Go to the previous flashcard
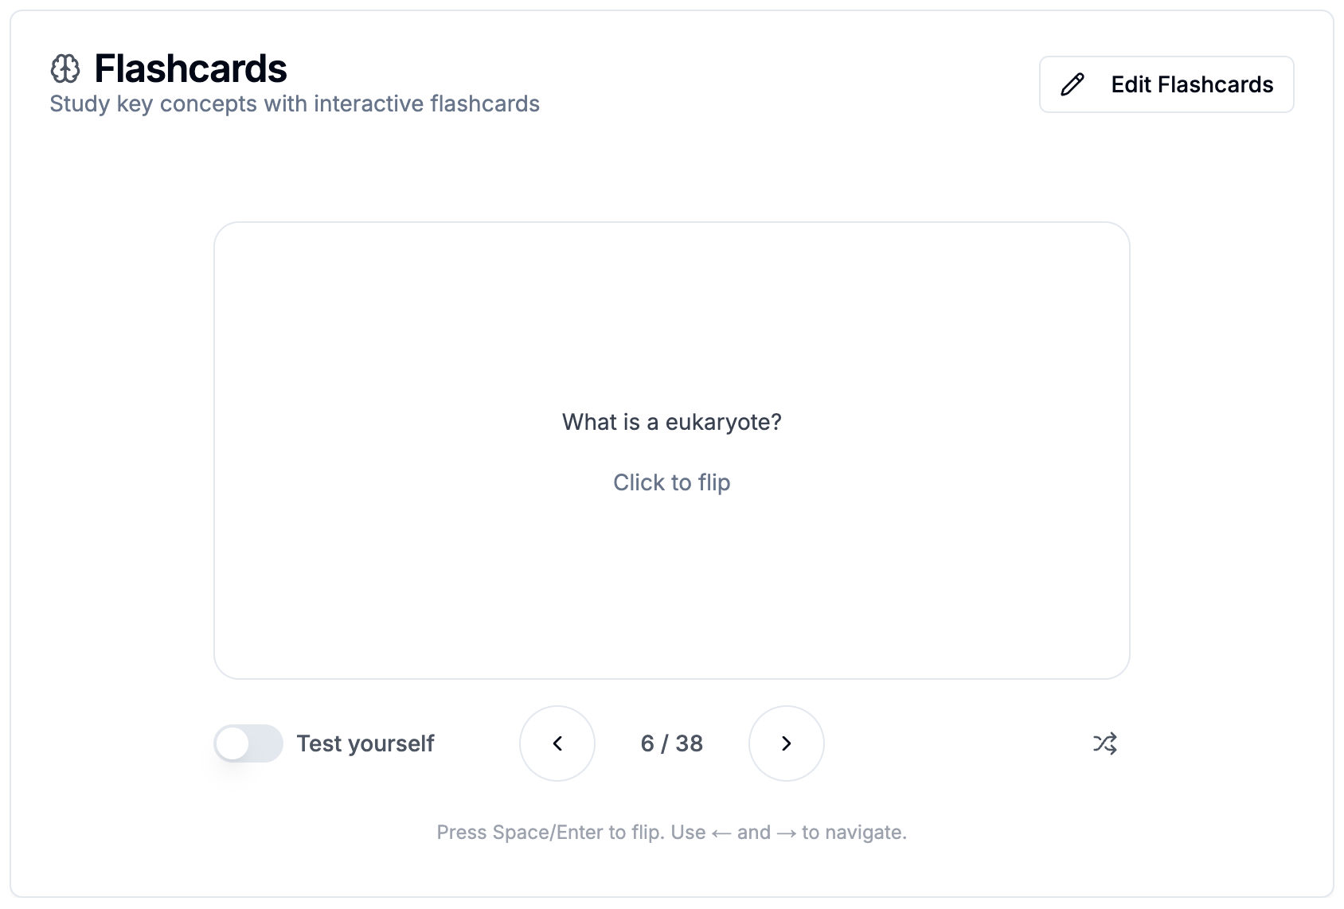This screenshot has height=909, width=1344. click(x=557, y=743)
